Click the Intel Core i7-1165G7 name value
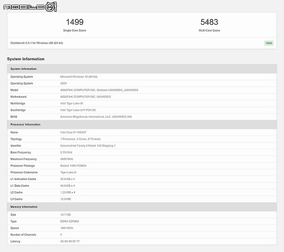This screenshot has width=284, height=252. click(73, 132)
